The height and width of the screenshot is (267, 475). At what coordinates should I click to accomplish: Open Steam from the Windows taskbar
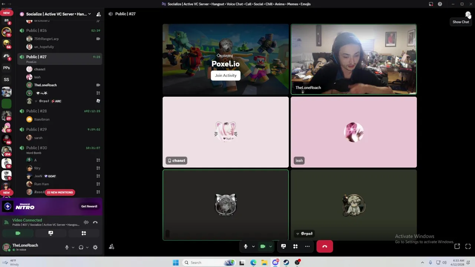click(x=286, y=263)
